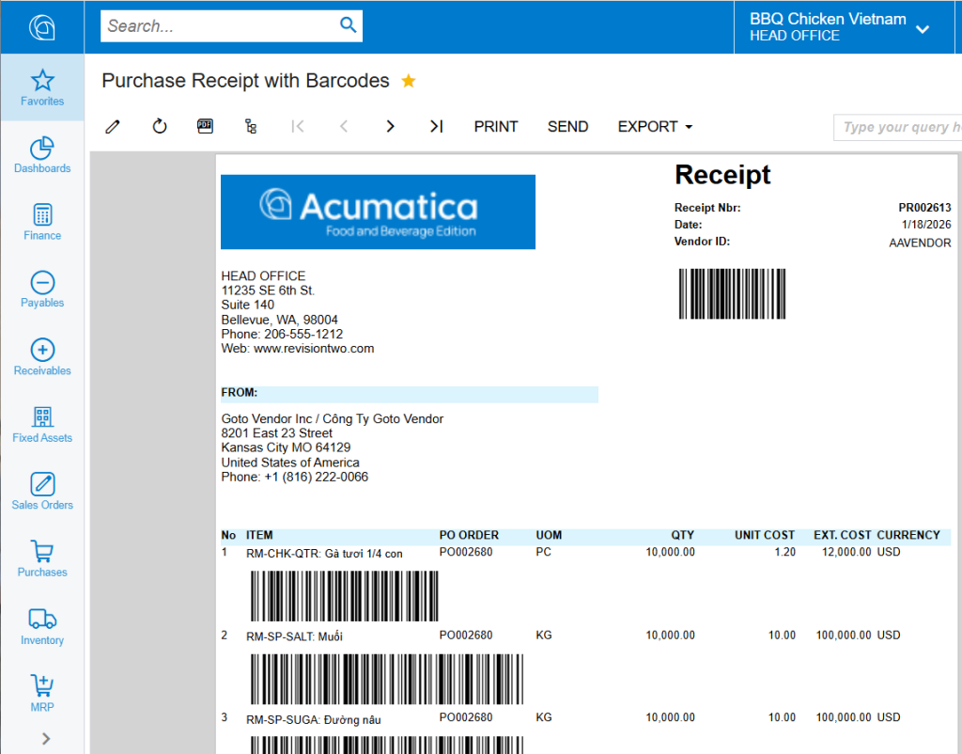This screenshot has height=754, width=962.
Task: Click the RM-SP-SUGA item line
Action: (x=314, y=719)
